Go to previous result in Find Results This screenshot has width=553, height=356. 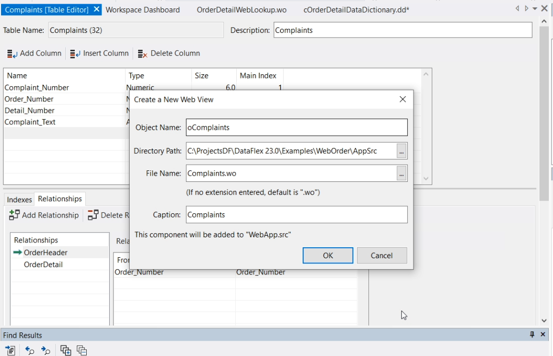click(29, 350)
